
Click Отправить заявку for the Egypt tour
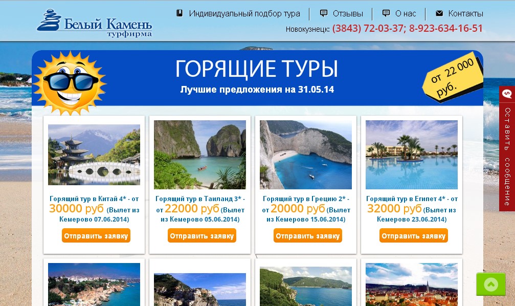[x=414, y=236]
